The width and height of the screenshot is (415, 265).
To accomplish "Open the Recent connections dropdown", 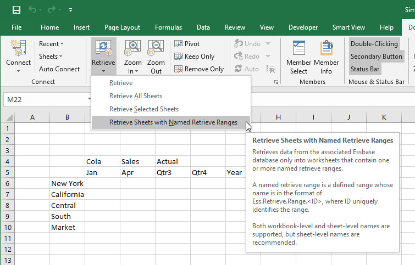I will click(51, 43).
